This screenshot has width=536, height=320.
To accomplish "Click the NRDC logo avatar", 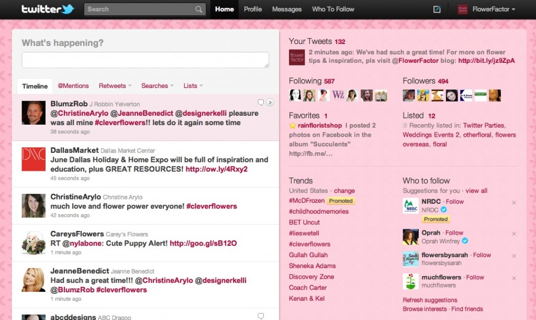I will coord(410,205).
